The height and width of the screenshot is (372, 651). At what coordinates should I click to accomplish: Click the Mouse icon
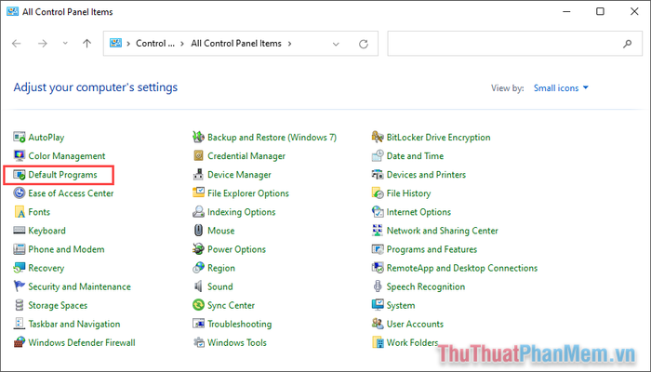tap(198, 231)
